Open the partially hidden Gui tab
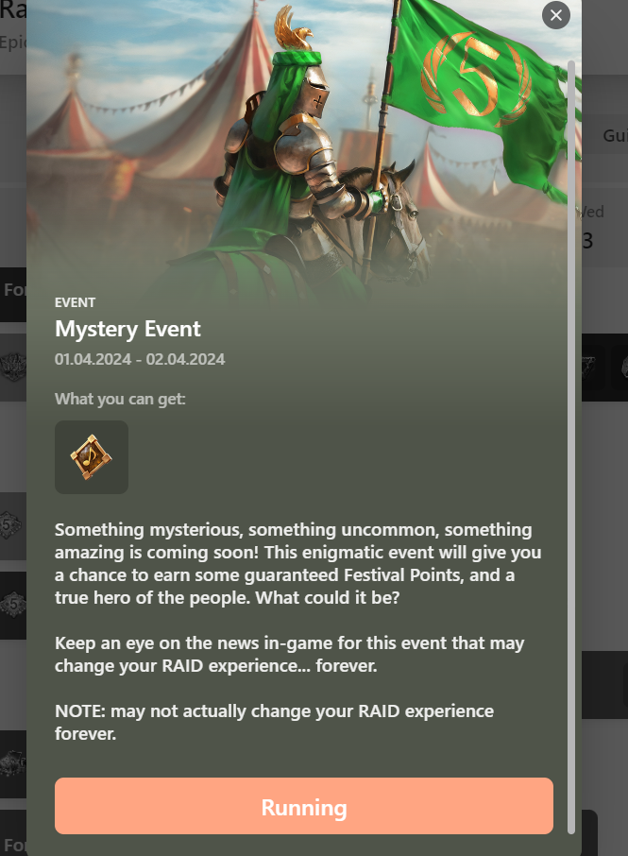 pos(615,135)
